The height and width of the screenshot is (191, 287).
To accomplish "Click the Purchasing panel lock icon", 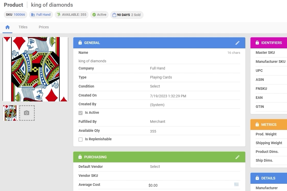I will 80,157.
